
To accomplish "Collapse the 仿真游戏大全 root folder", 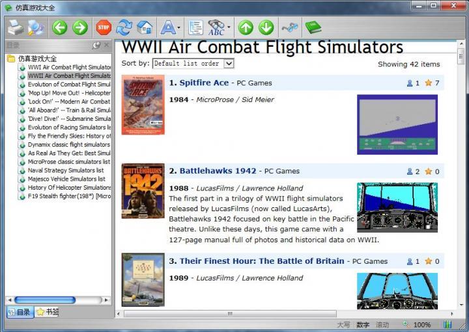I will [x=11, y=58].
